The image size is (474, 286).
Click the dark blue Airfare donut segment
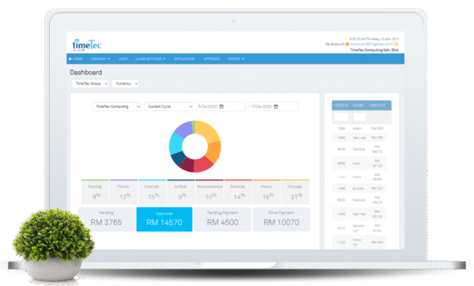(x=179, y=158)
